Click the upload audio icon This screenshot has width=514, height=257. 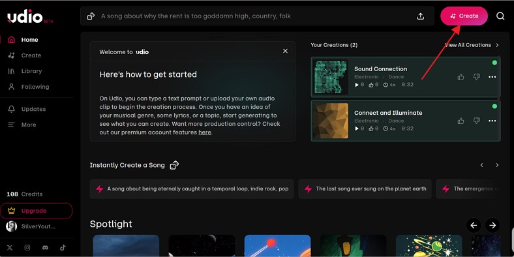coord(421,16)
